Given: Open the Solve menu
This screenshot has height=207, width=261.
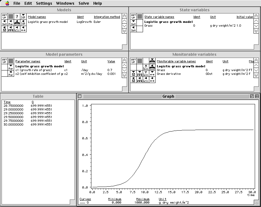Looking at the screenshot, I should click(x=84, y=3).
